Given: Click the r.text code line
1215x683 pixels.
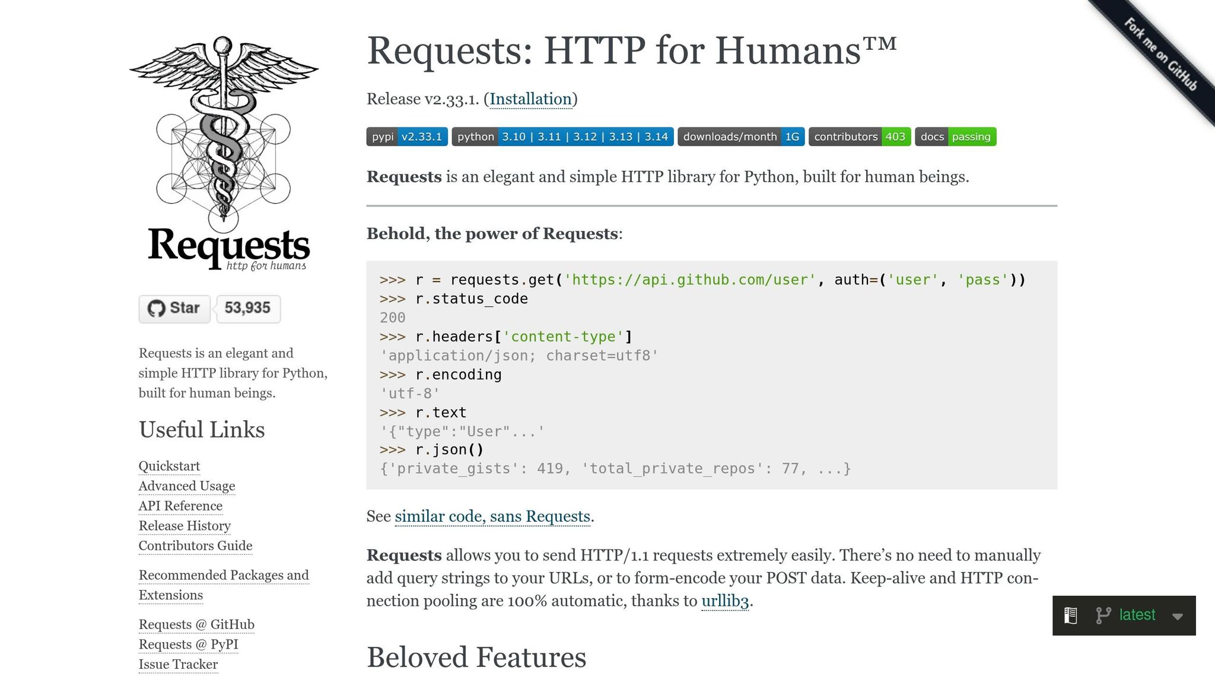Looking at the screenshot, I should click(x=423, y=413).
